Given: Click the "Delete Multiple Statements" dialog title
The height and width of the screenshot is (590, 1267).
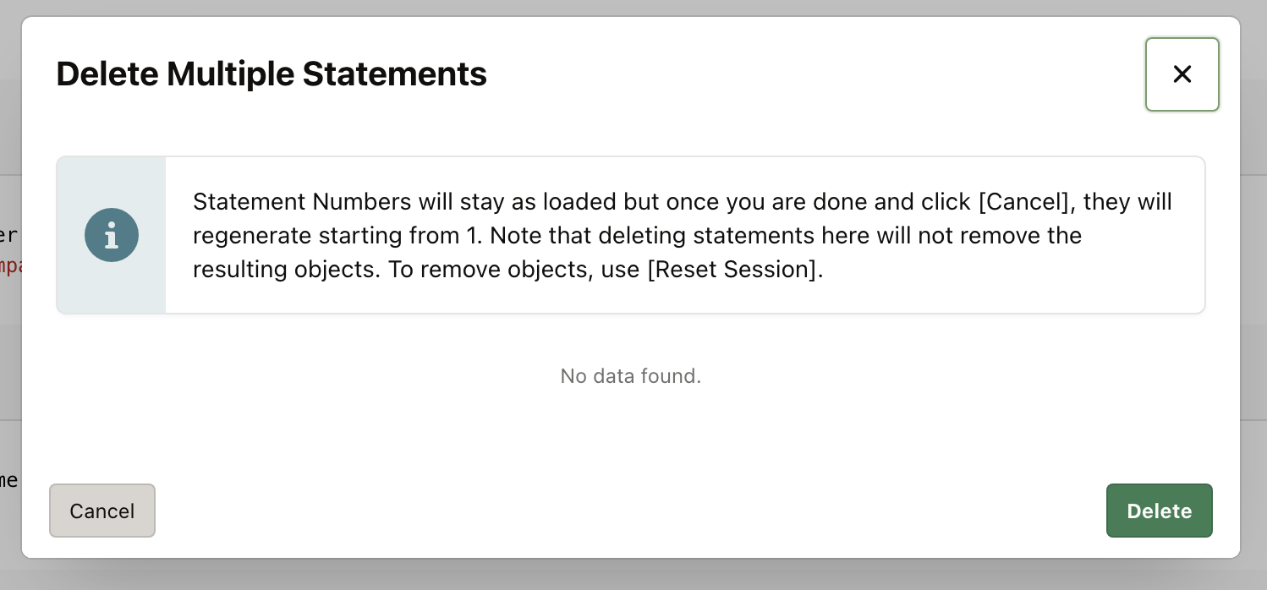Looking at the screenshot, I should (271, 74).
